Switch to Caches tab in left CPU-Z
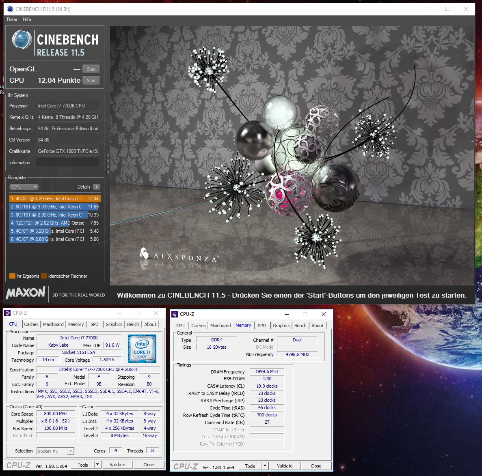 point(31,324)
